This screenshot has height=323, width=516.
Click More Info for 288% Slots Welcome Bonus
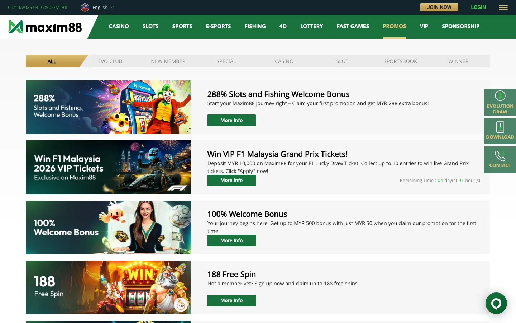click(231, 120)
